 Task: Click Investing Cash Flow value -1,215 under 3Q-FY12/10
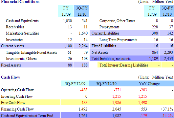[x=116, y=96]
